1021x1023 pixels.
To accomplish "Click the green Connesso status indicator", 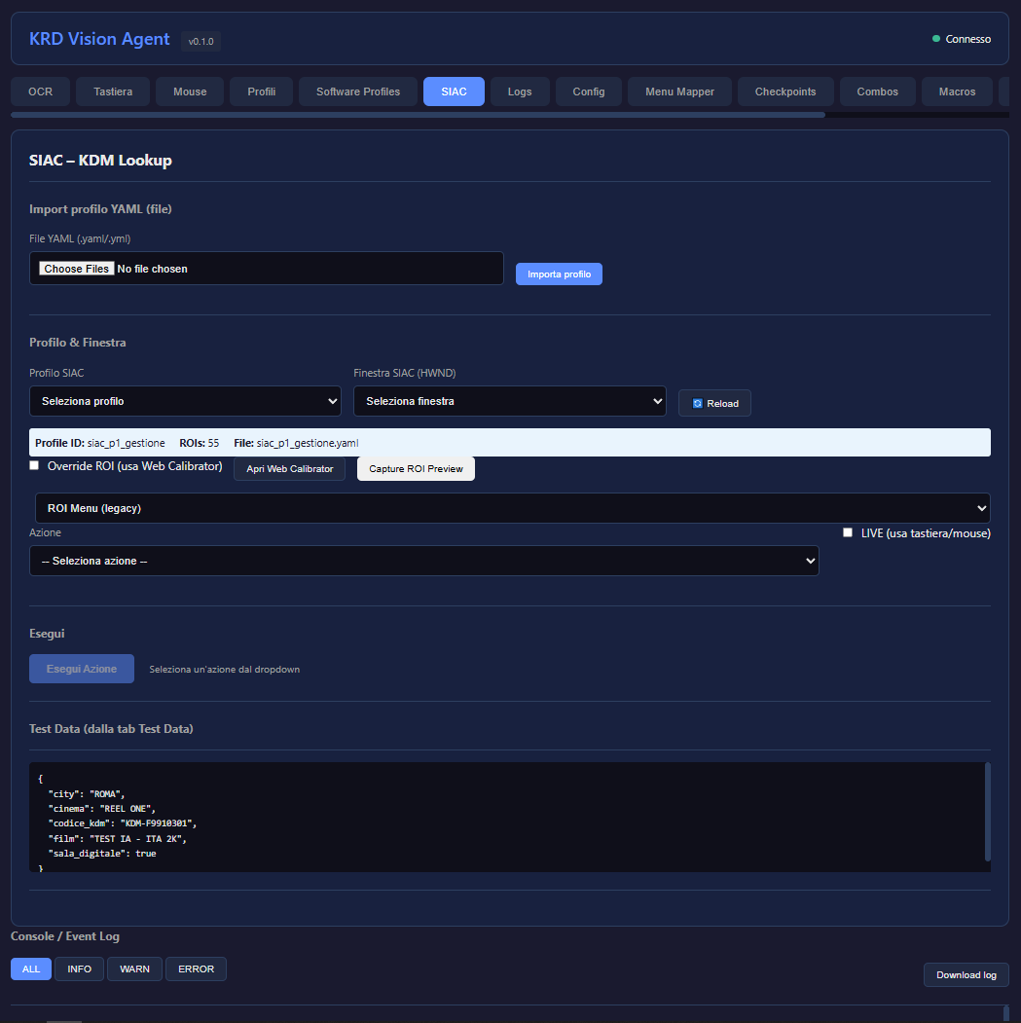I will tap(936, 39).
